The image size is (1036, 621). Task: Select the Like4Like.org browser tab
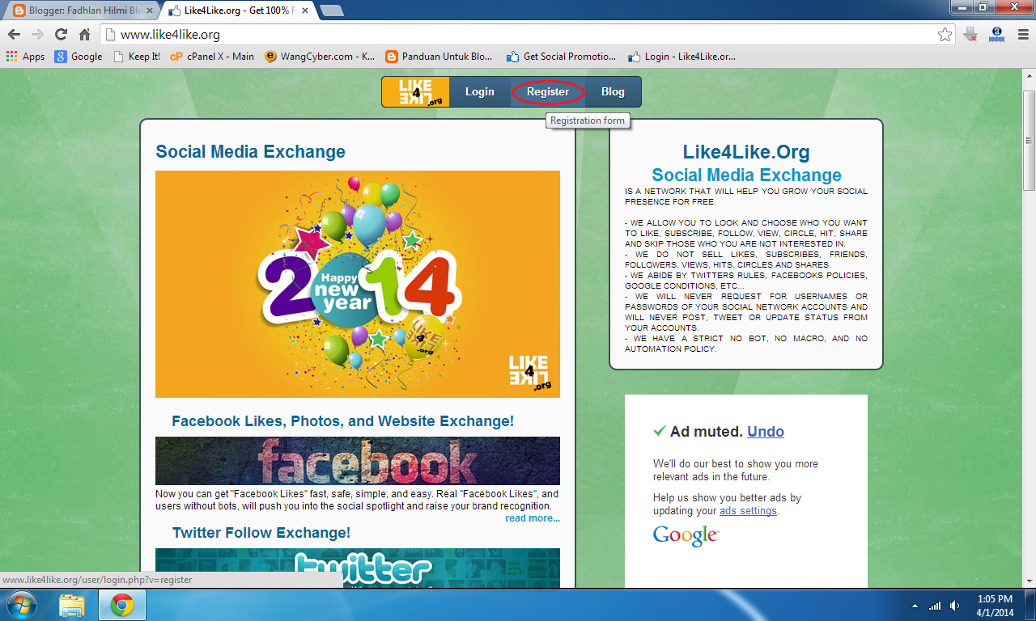235,11
